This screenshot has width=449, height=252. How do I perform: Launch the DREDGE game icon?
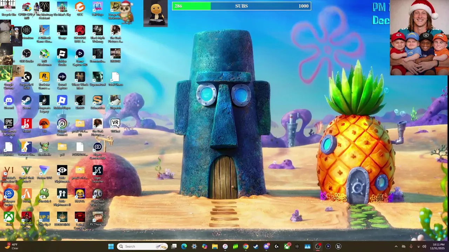[115, 56]
